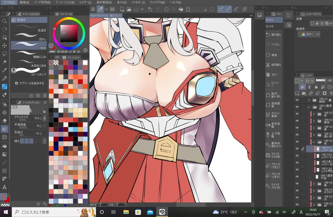
Task: Click the Undo arrow in command bar
Action: pos(150,9)
